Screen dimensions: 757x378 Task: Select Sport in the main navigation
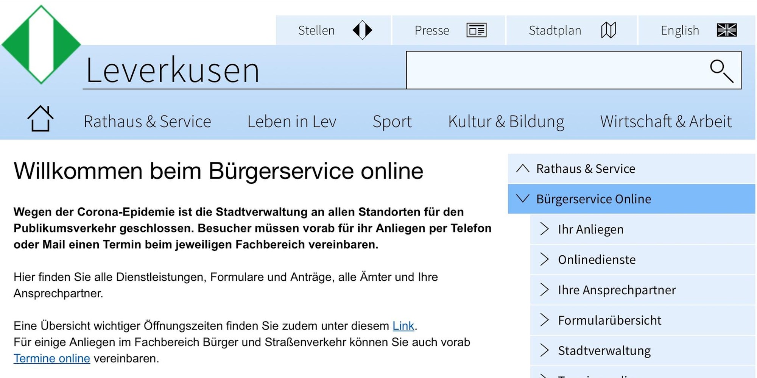[x=392, y=122]
